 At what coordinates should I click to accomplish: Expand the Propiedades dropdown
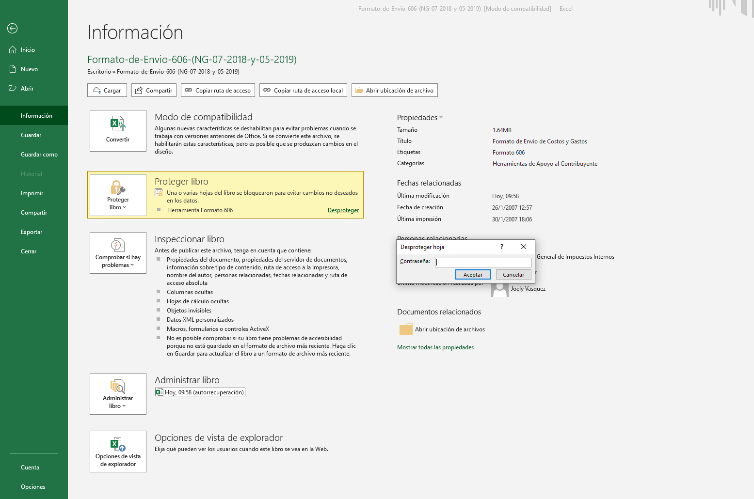[x=420, y=118]
